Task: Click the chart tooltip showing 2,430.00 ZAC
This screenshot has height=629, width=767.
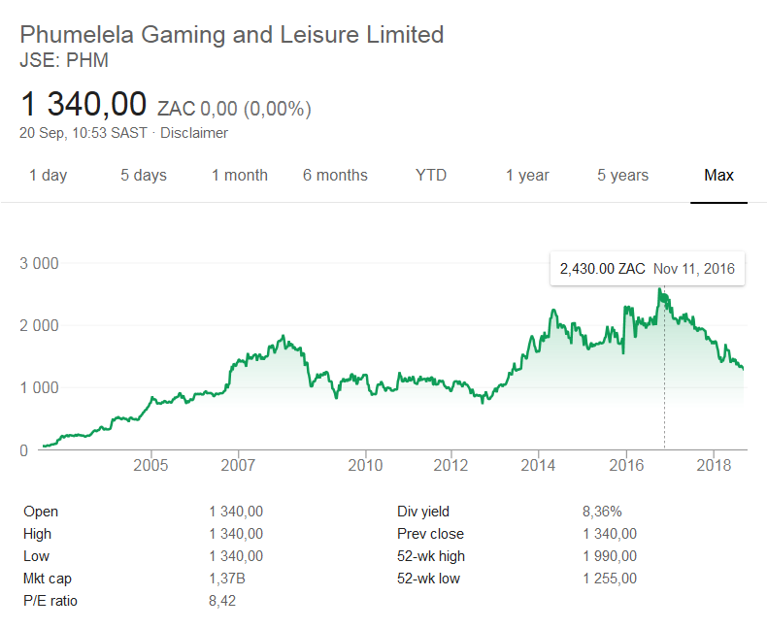Action: tap(647, 269)
